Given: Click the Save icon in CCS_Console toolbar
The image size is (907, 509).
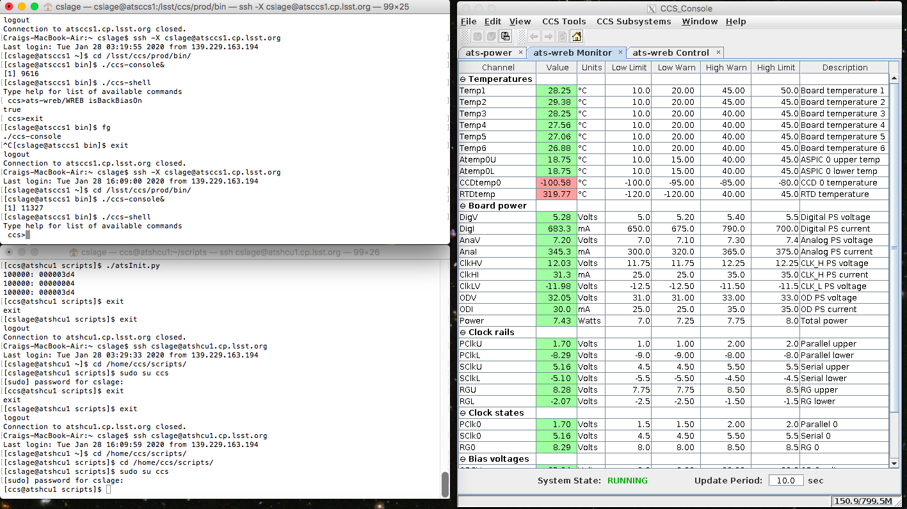Looking at the screenshot, I should coord(477,36).
